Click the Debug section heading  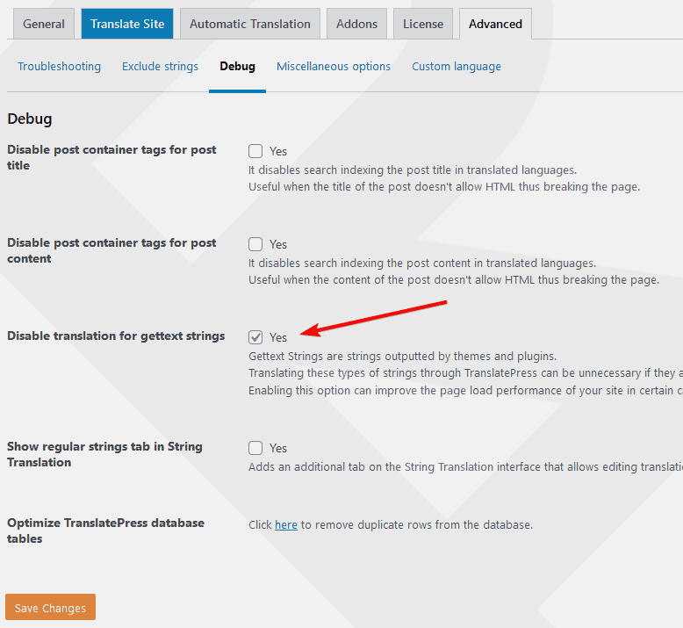pyautogui.click(x=30, y=119)
